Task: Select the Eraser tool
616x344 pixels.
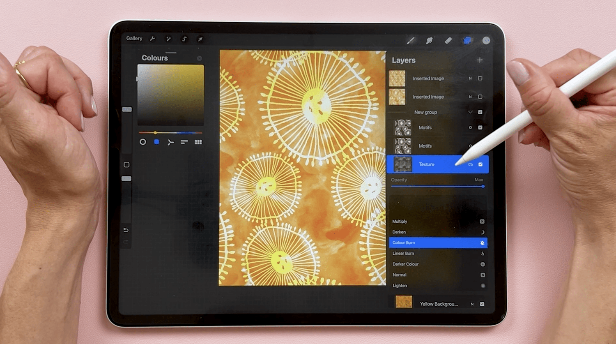Action: tap(448, 40)
